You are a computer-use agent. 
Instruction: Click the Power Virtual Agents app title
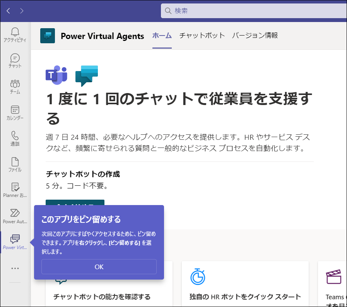coord(102,36)
